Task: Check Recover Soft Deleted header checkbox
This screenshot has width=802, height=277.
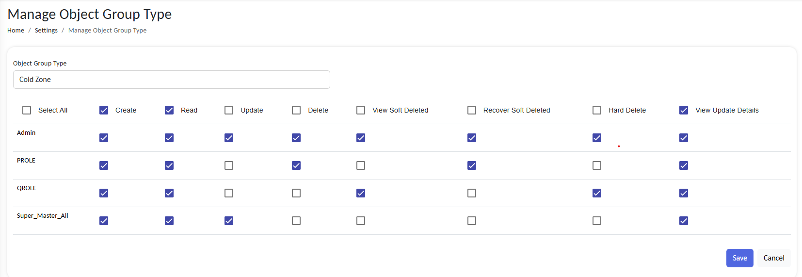Action: pos(472,110)
